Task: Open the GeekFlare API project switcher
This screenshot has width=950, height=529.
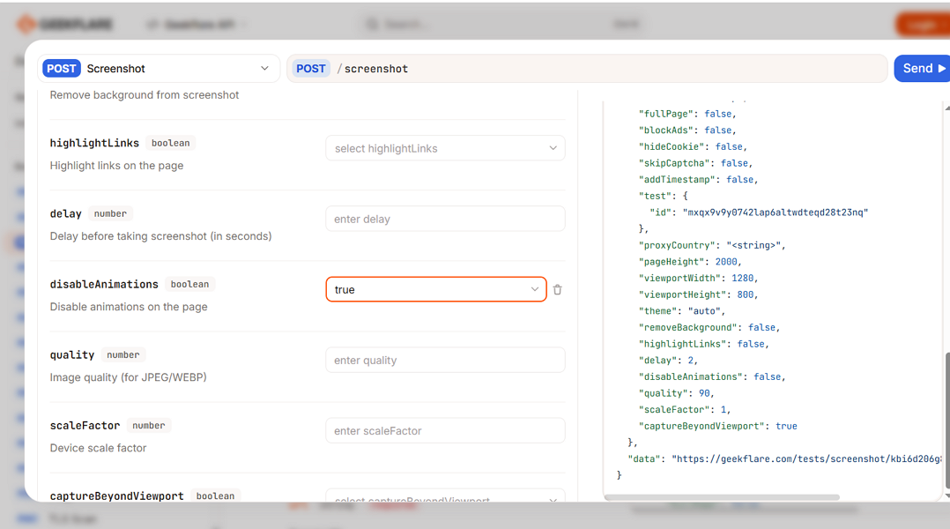Action: coord(196,24)
